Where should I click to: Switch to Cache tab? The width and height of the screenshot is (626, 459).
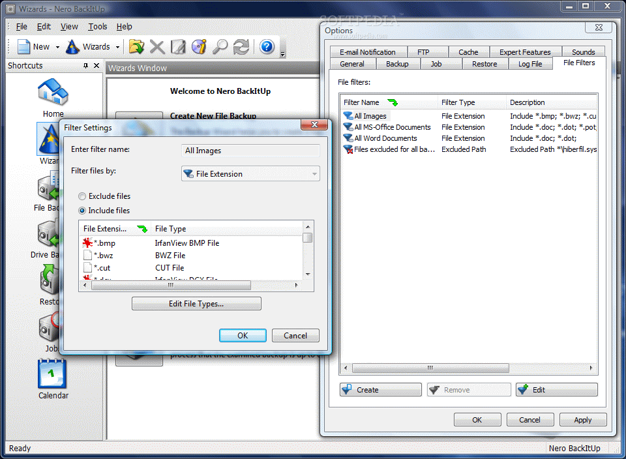click(468, 52)
